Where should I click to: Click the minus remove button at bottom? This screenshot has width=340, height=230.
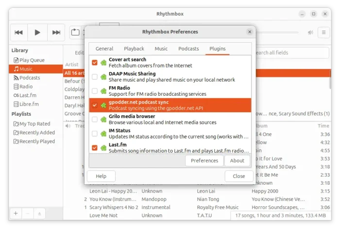tap(28, 213)
